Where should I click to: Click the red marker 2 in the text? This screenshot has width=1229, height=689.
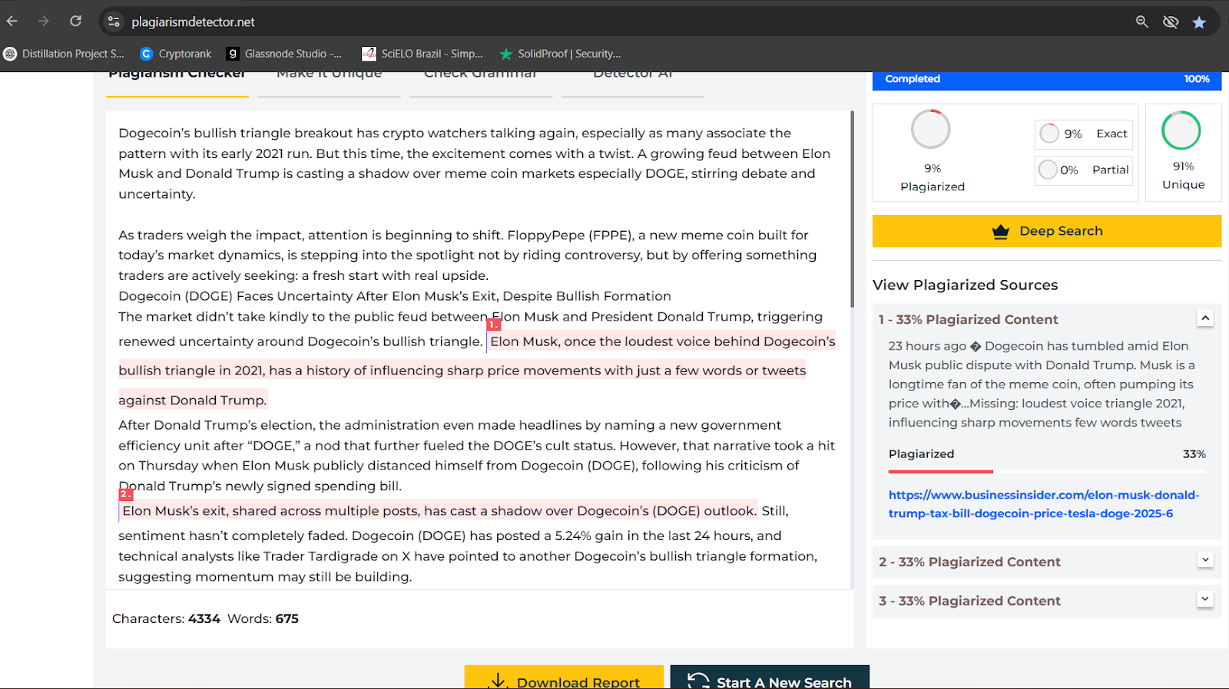pyautogui.click(x=126, y=494)
